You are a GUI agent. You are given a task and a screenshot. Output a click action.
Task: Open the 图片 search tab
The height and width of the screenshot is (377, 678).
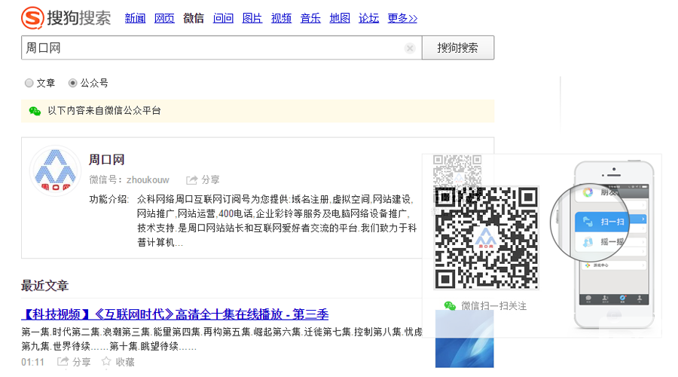click(252, 18)
